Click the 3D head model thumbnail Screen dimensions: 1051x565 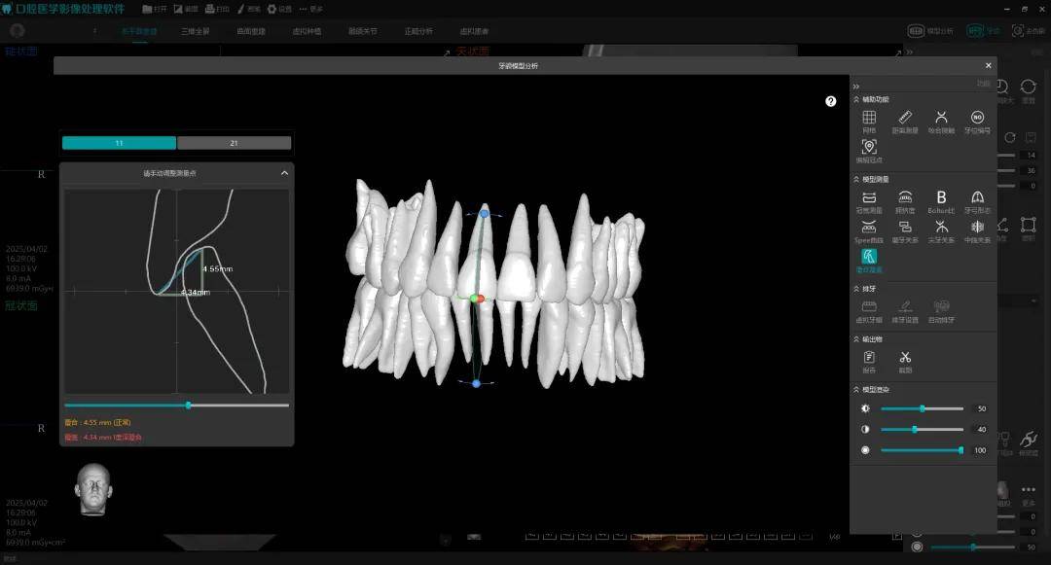[x=93, y=489]
